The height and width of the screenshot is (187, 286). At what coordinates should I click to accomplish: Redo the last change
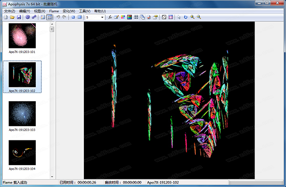click(x=64, y=17)
